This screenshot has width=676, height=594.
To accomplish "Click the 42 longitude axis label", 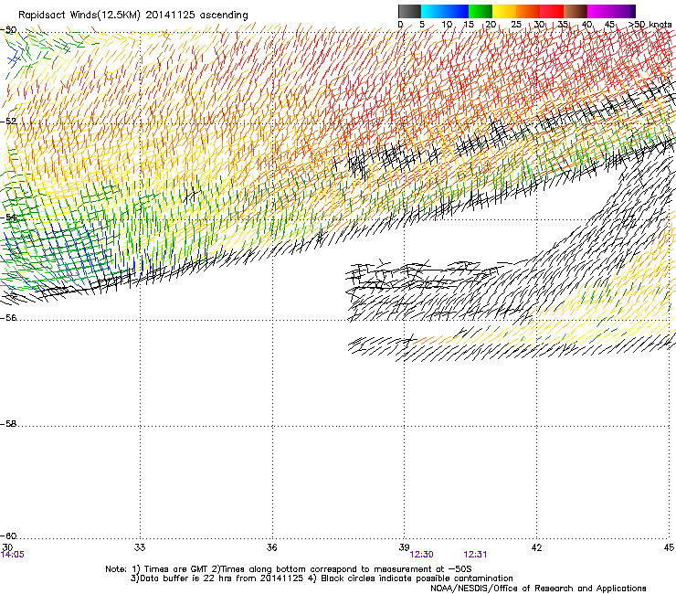I will click(537, 547).
